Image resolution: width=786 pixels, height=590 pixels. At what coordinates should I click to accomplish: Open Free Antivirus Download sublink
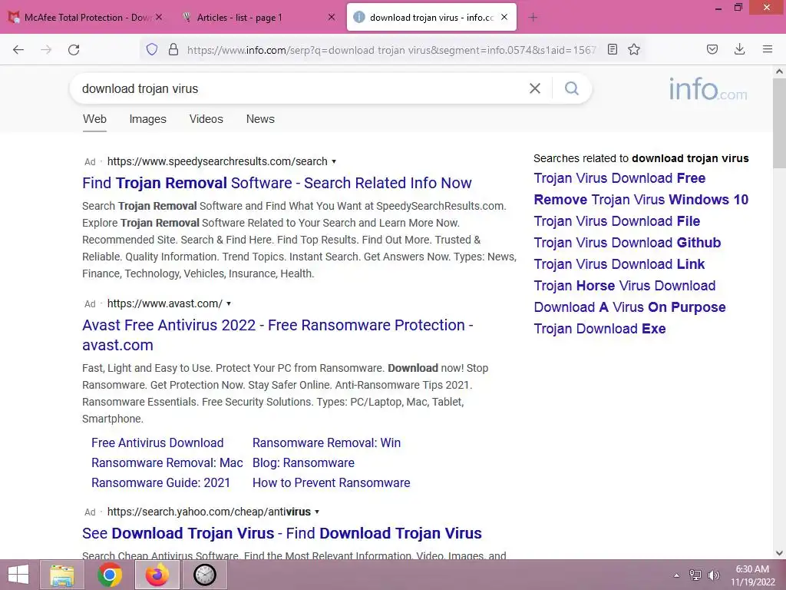tap(157, 442)
